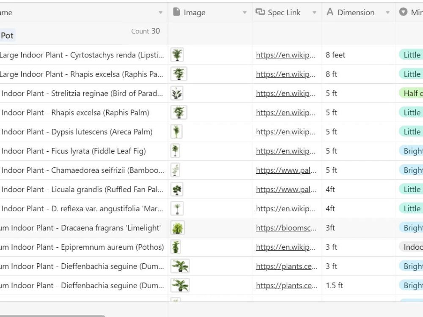
Task: Select the Epipremnum aureum (Pothos) name cell
Action: pyautogui.click(x=84, y=247)
